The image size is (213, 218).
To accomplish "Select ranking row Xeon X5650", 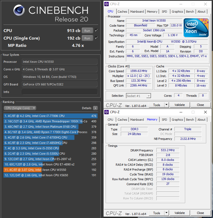I will 50,175.
